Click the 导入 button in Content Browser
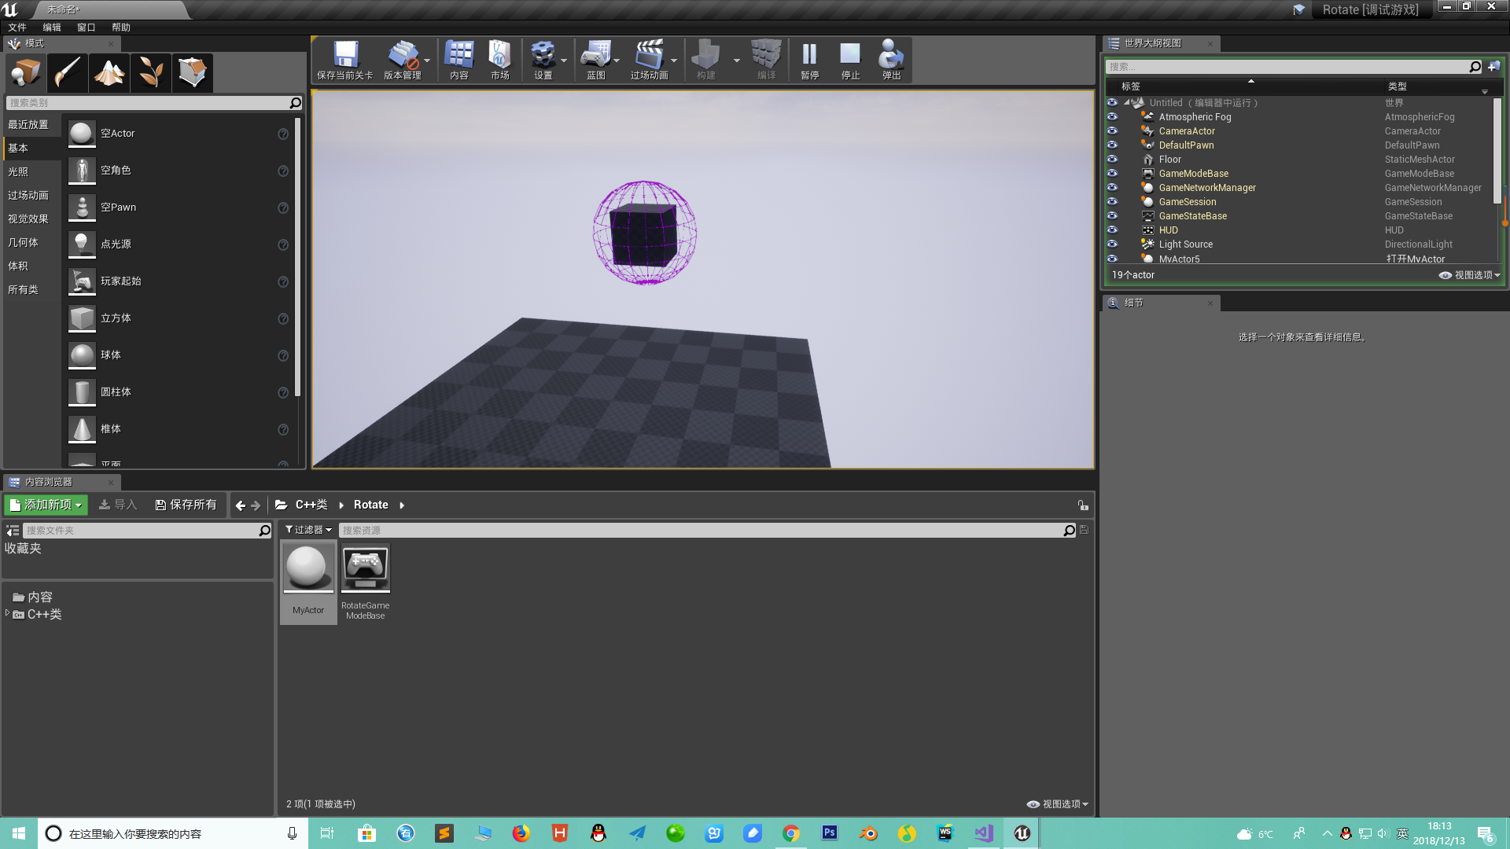 117,504
